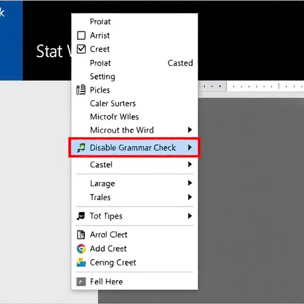Click the colorful round icon beside Add Creet
304x304 pixels.
pyautogui.click(x=81, y=249)
